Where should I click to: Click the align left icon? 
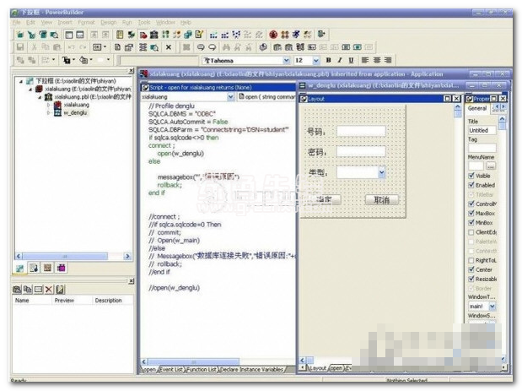364,61
